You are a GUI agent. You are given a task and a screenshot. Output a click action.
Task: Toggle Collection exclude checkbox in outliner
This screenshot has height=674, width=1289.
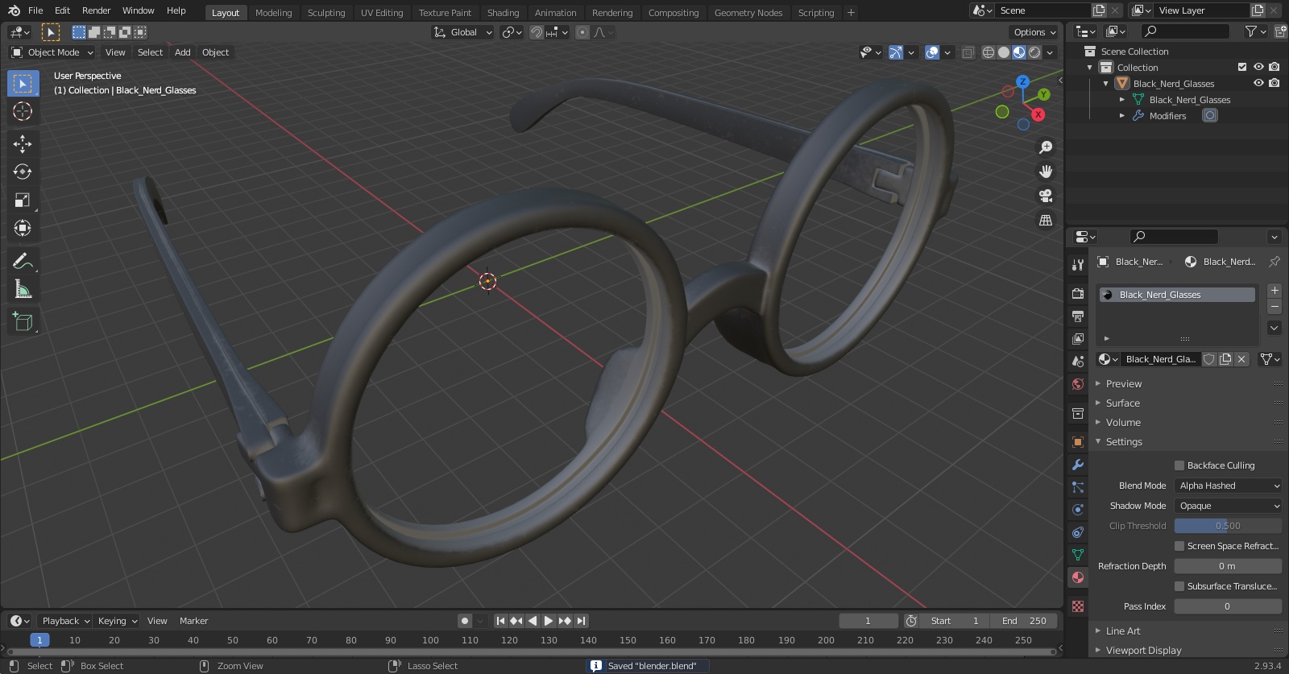coord(1242,67)
